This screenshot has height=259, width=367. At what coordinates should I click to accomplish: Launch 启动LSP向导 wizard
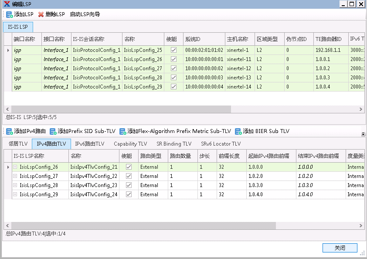pyautogui.click(x=85, y=14)
